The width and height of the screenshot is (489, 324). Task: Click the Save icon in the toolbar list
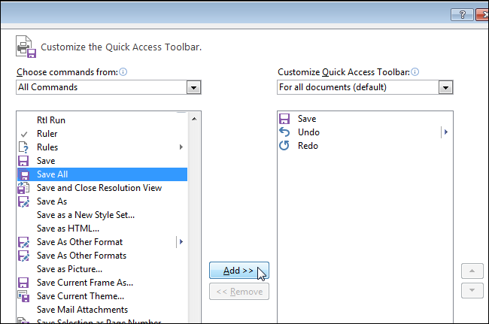pyautogui.click(x=284, y=119)
